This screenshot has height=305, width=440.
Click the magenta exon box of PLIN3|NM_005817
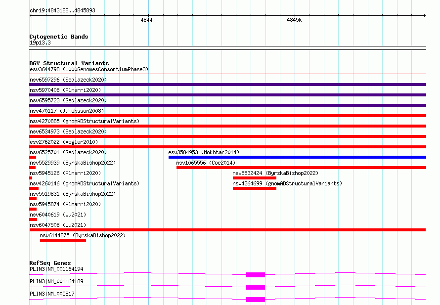click(256, 300)
